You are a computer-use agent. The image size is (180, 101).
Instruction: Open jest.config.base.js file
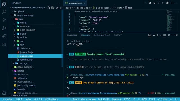[x=26, y=86]
